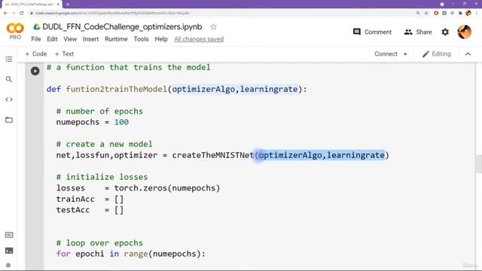Click the comment '# initialize losses'
Image resolution: width=482 pixels, height=271 pixels.
102,178
